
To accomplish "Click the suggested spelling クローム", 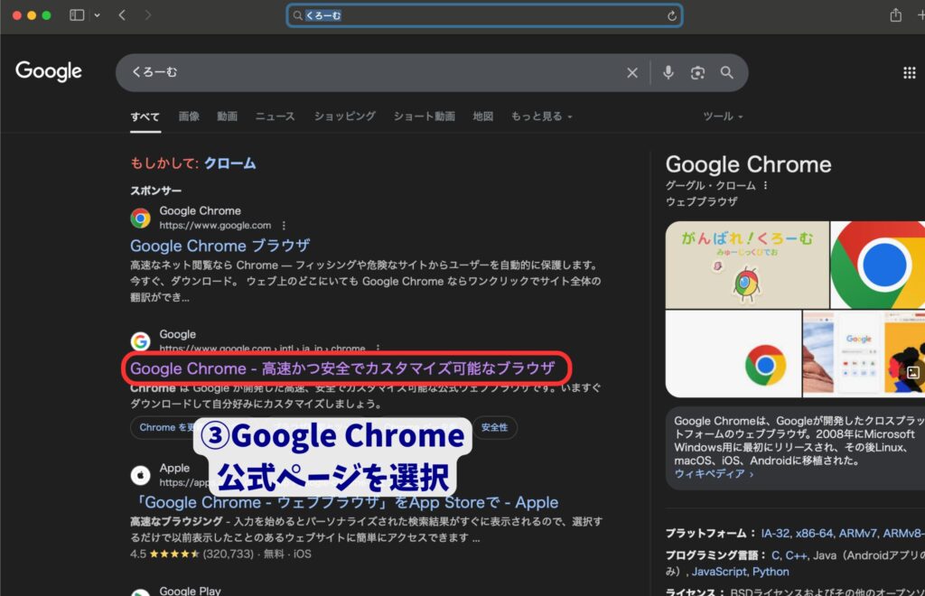I will [x=230, y=163].
